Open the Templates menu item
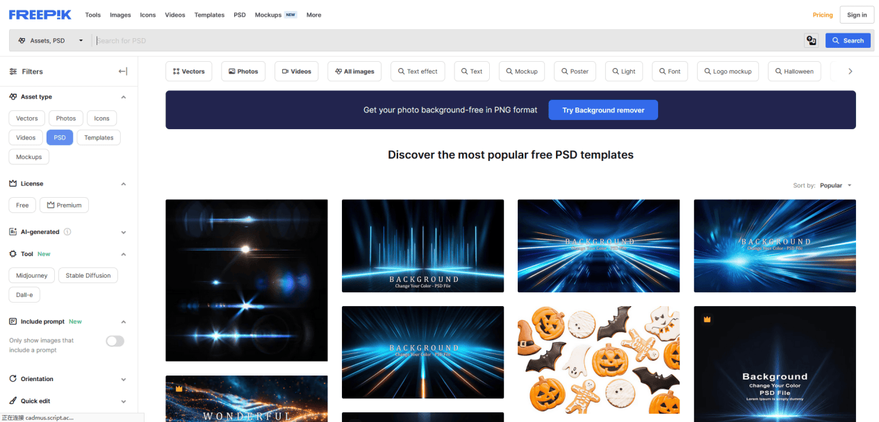 [x=209, y=15]
